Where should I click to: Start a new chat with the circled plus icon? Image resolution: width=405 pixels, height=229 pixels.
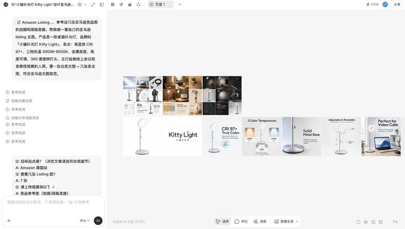click(x=79, y=4)
